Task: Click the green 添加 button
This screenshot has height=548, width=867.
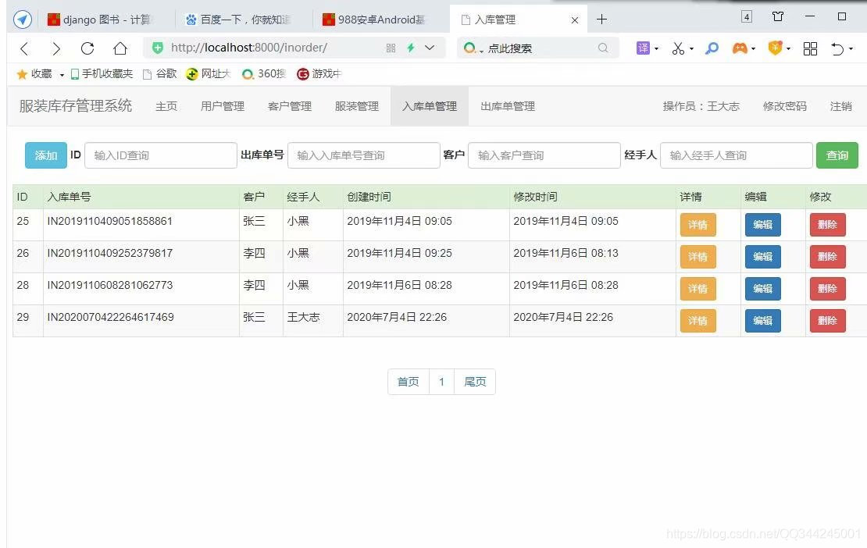Action: [x=45, y=155]
